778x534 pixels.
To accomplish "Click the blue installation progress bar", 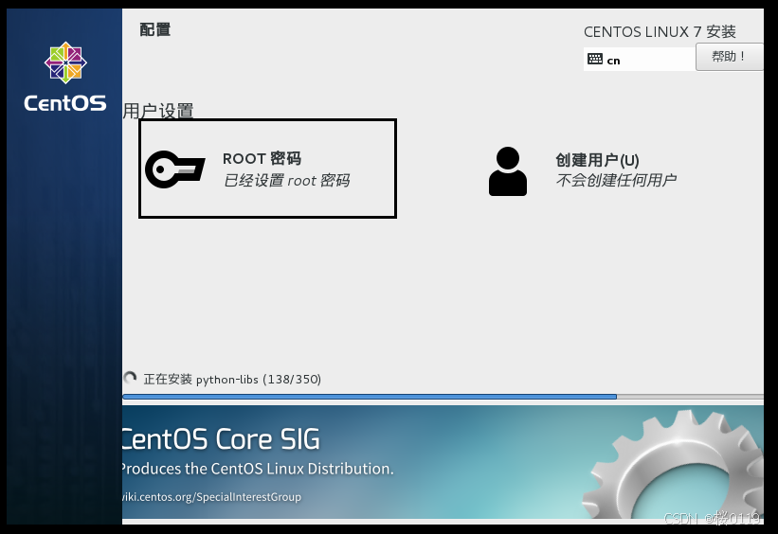I will 443,397.
